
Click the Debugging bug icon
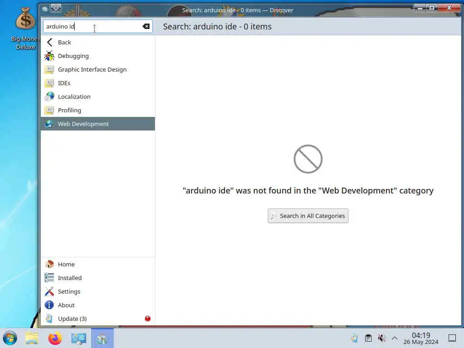(49, 56)
